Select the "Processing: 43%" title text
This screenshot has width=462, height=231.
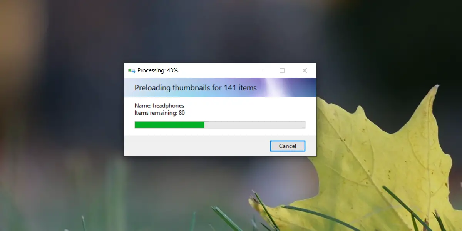tap(157, 70)
